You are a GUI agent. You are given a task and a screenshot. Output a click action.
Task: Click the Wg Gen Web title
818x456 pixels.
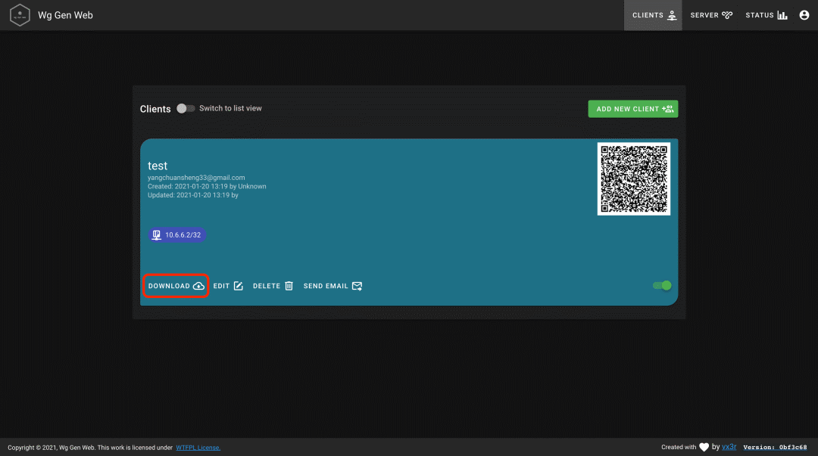[x=65, y=15]
